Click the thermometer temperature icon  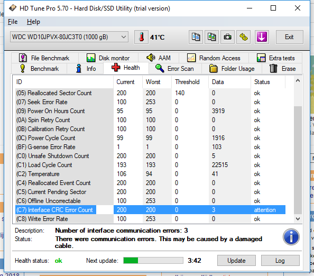click(x=141, y=37)
